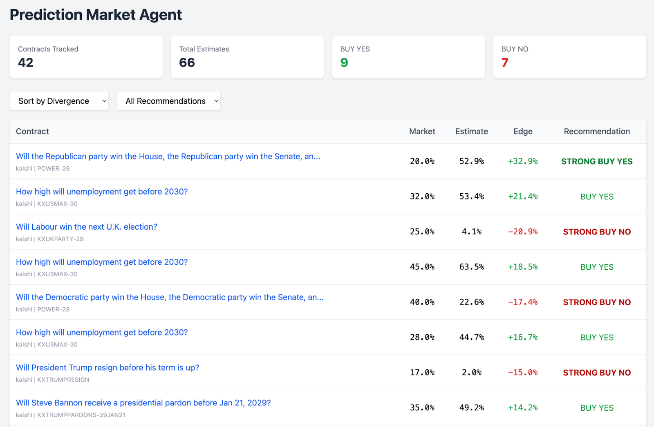Open the All Recommendations filter dropdown
The image size is (654, 427).
click(x=168, y=101)
